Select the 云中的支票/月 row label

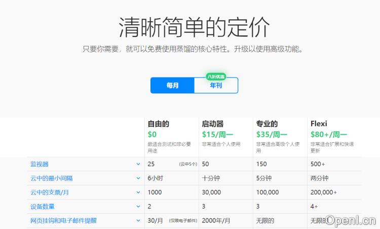tap(50, 193)
